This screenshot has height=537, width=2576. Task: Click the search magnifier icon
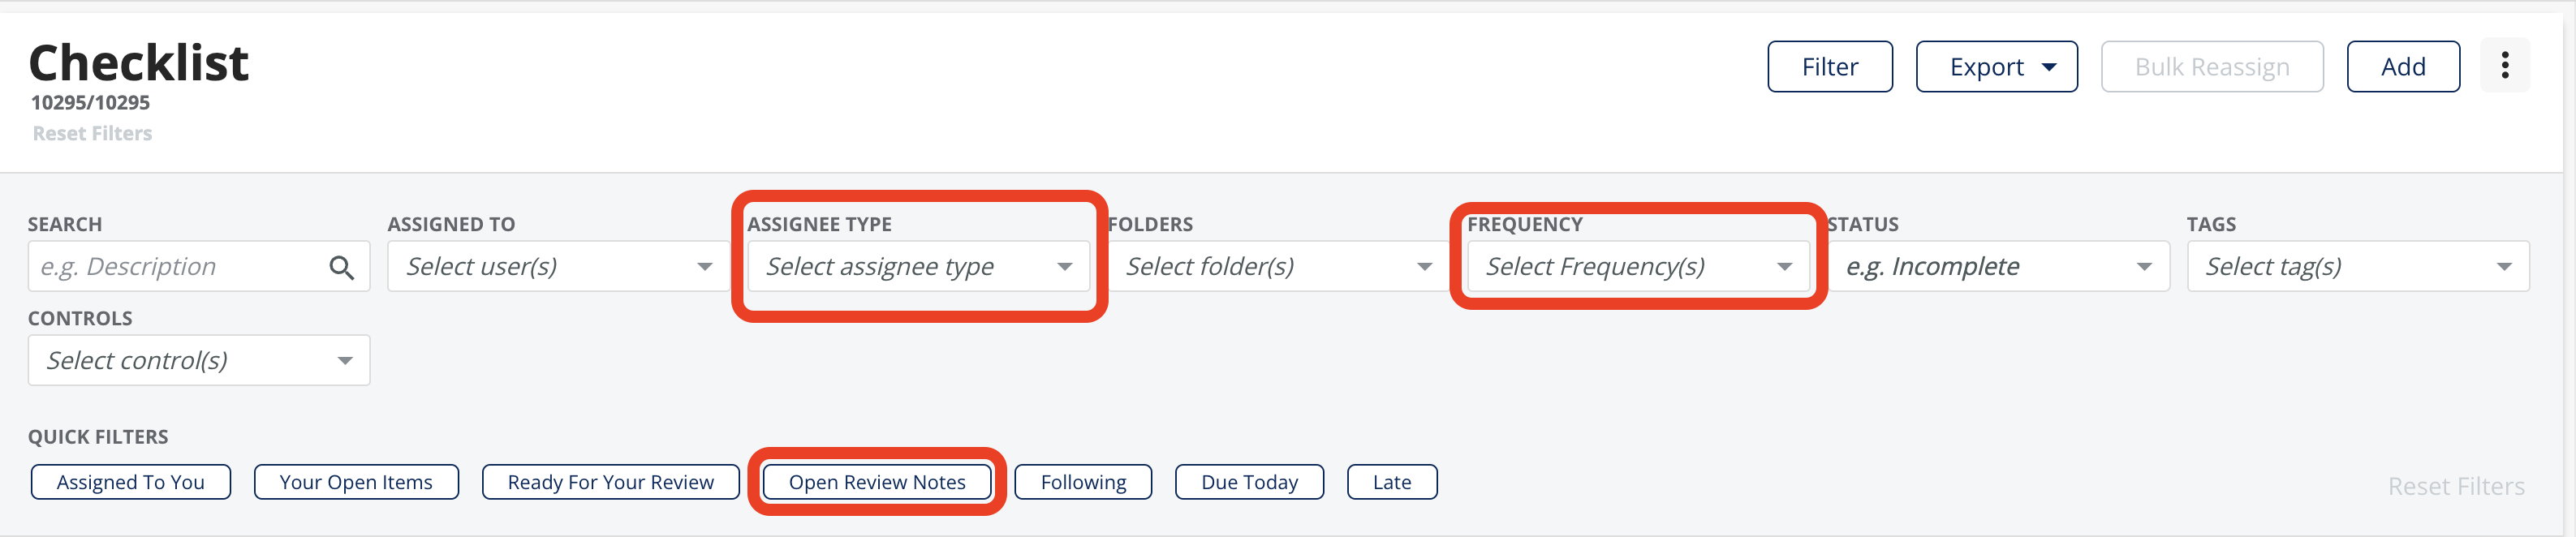(x=341, y=267)
